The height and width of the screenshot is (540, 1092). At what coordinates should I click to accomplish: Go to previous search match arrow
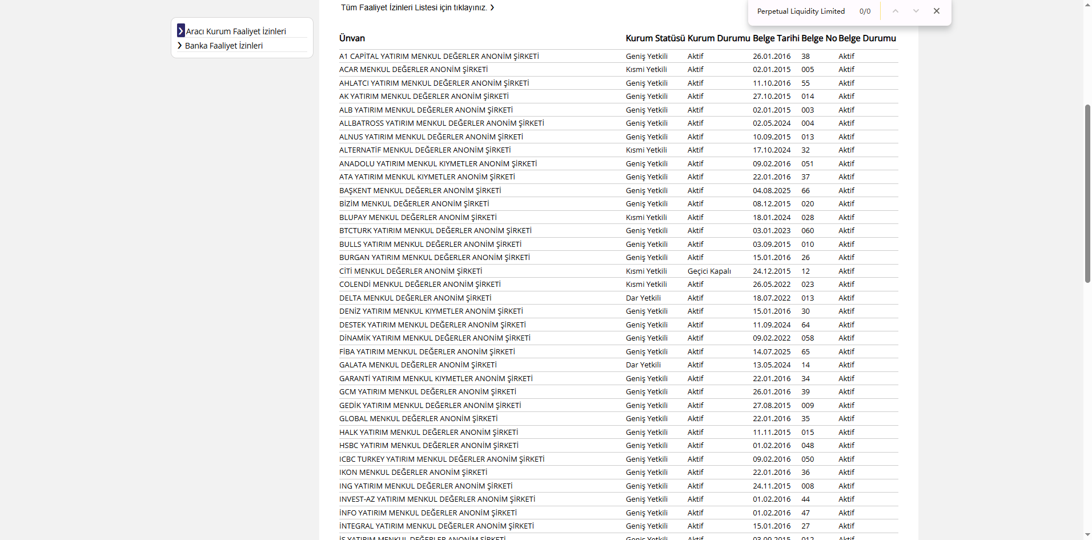[x=896, y=11]
